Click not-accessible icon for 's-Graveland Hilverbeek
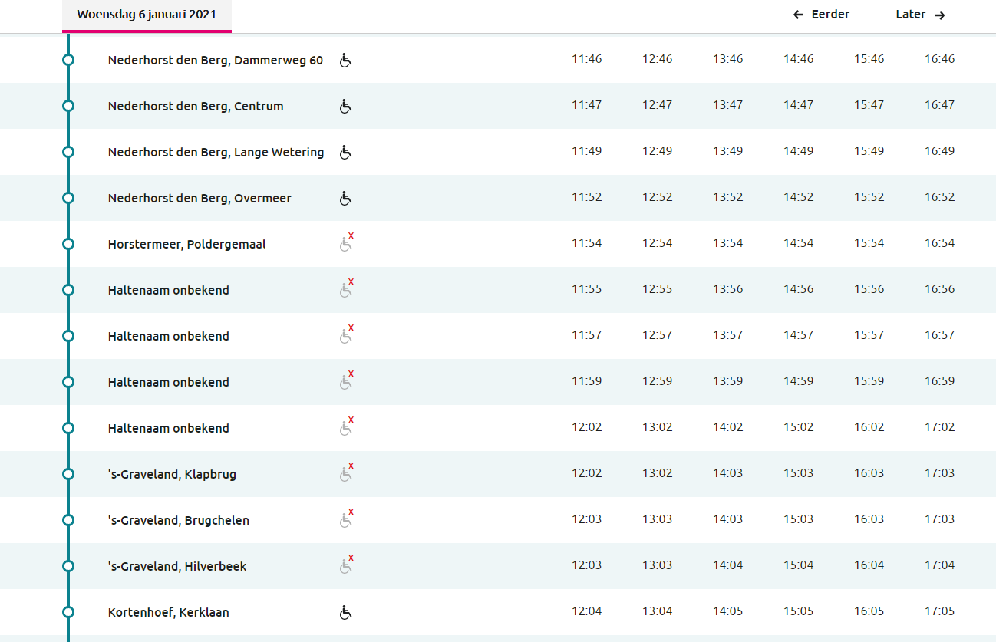The width and height of the screenshot is (996, 642). click(347, 565)
